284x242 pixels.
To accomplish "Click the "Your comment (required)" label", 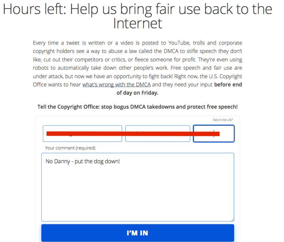I will click(x=70, y=148).
